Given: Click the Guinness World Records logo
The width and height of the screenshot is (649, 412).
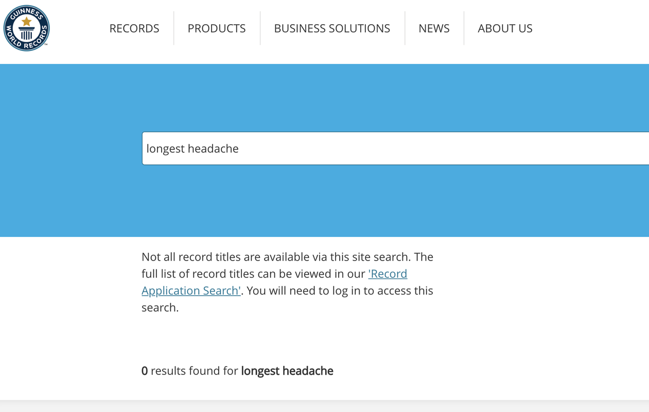Looking at the screenshot, I should 27,28.
